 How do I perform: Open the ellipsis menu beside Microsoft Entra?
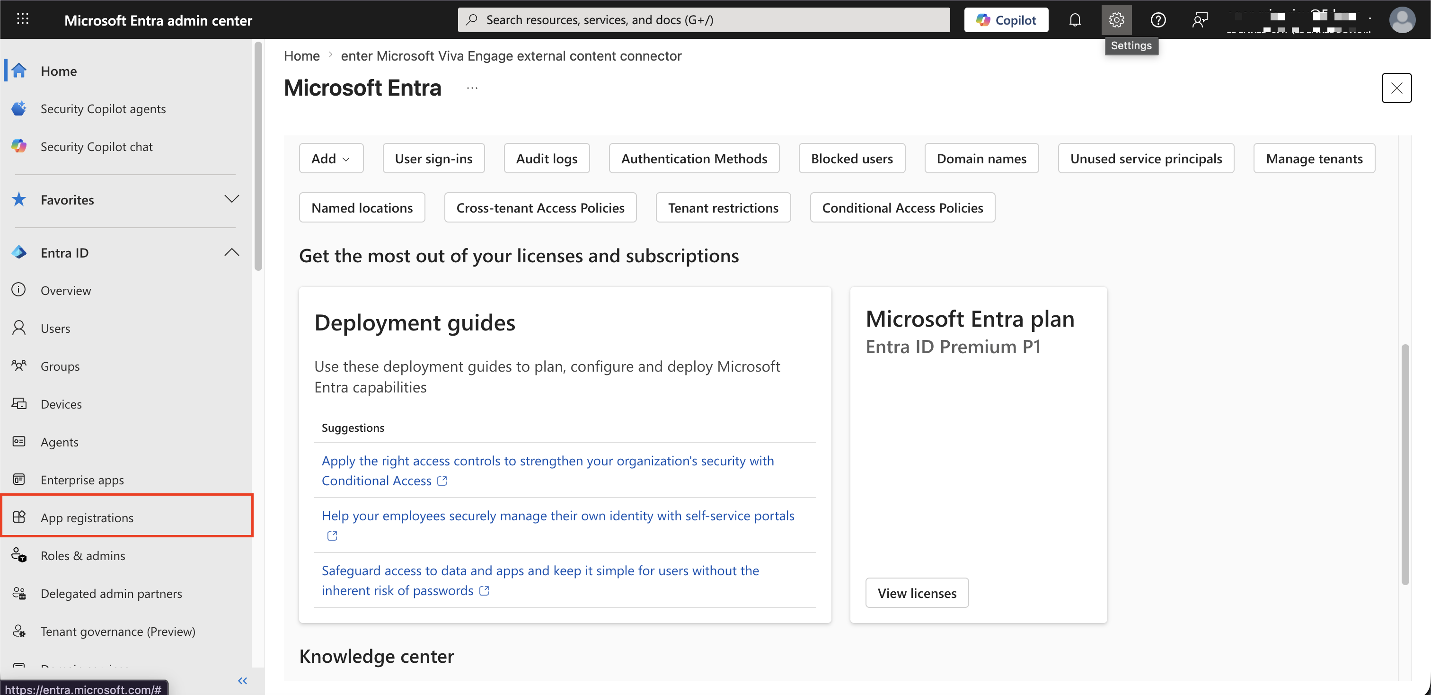[x=472, y=88]
